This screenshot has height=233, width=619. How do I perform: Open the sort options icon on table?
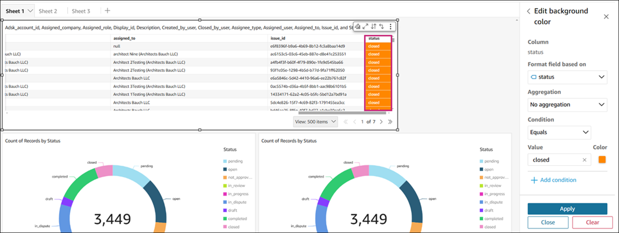[x=374, y=26]
